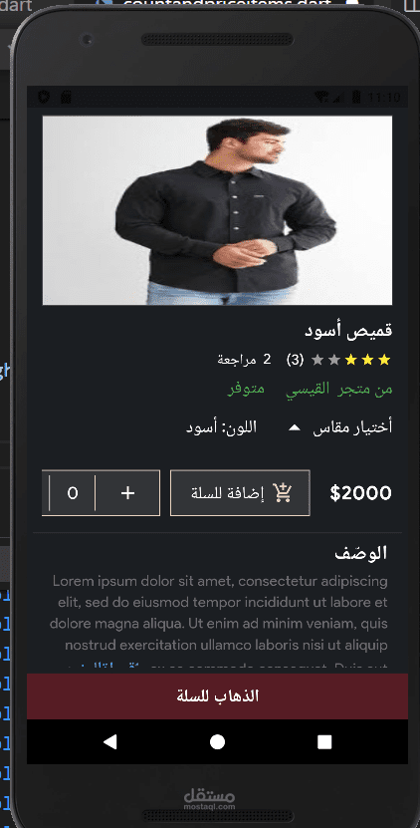Tap the Android back navigation triangle
Image resolution: width=420 pixels, height=828 pixels.
(x=109, y=742)
